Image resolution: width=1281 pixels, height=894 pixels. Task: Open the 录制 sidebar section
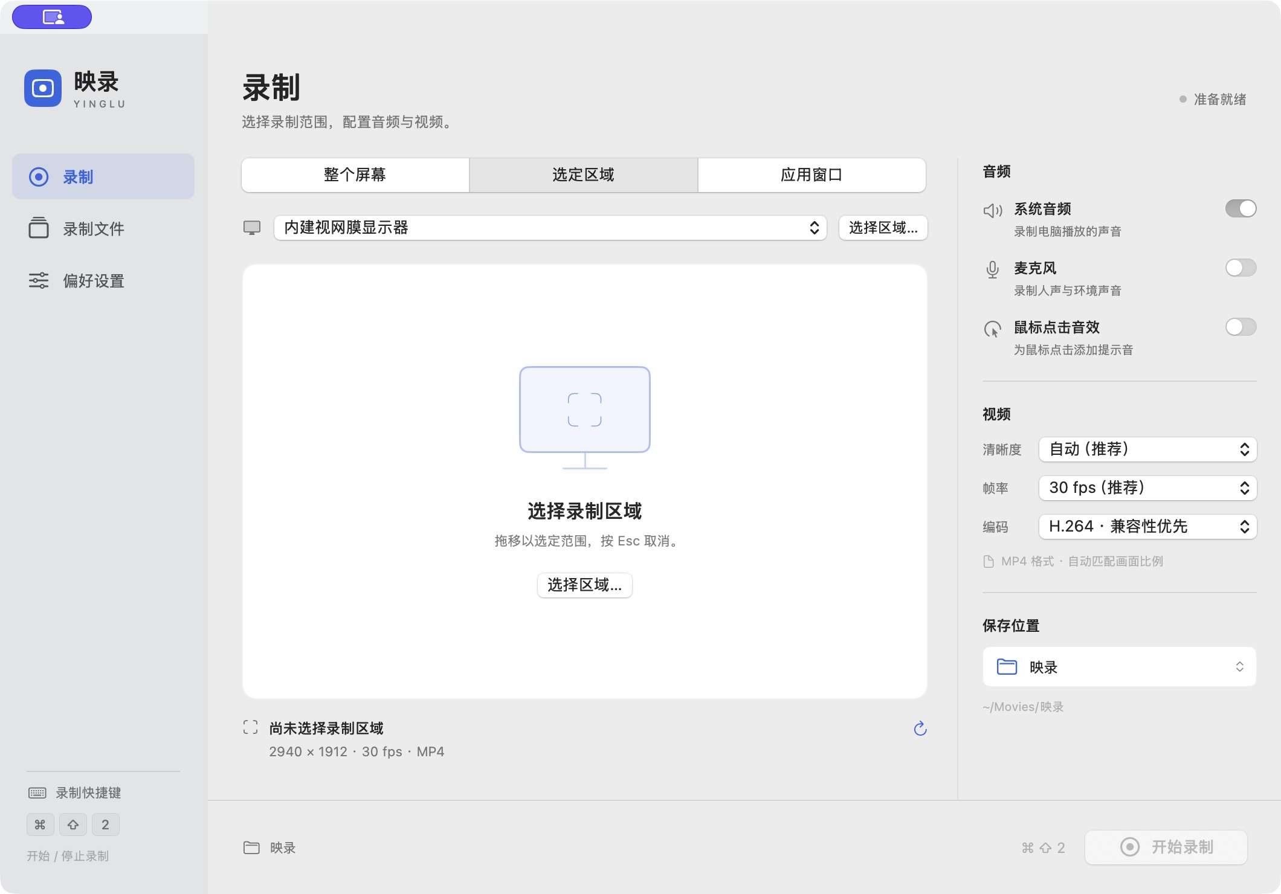pyautogui.click(x=103, y=176)
